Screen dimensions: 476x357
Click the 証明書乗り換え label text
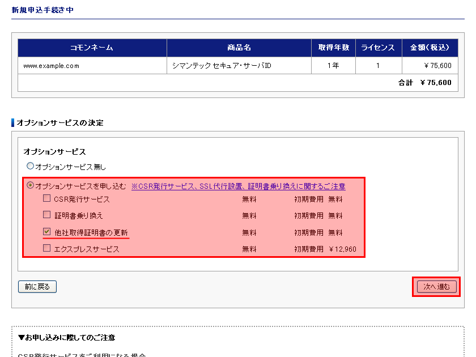click(79, 216)
